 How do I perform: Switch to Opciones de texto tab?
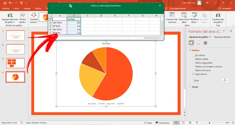(x=222, y=37)
